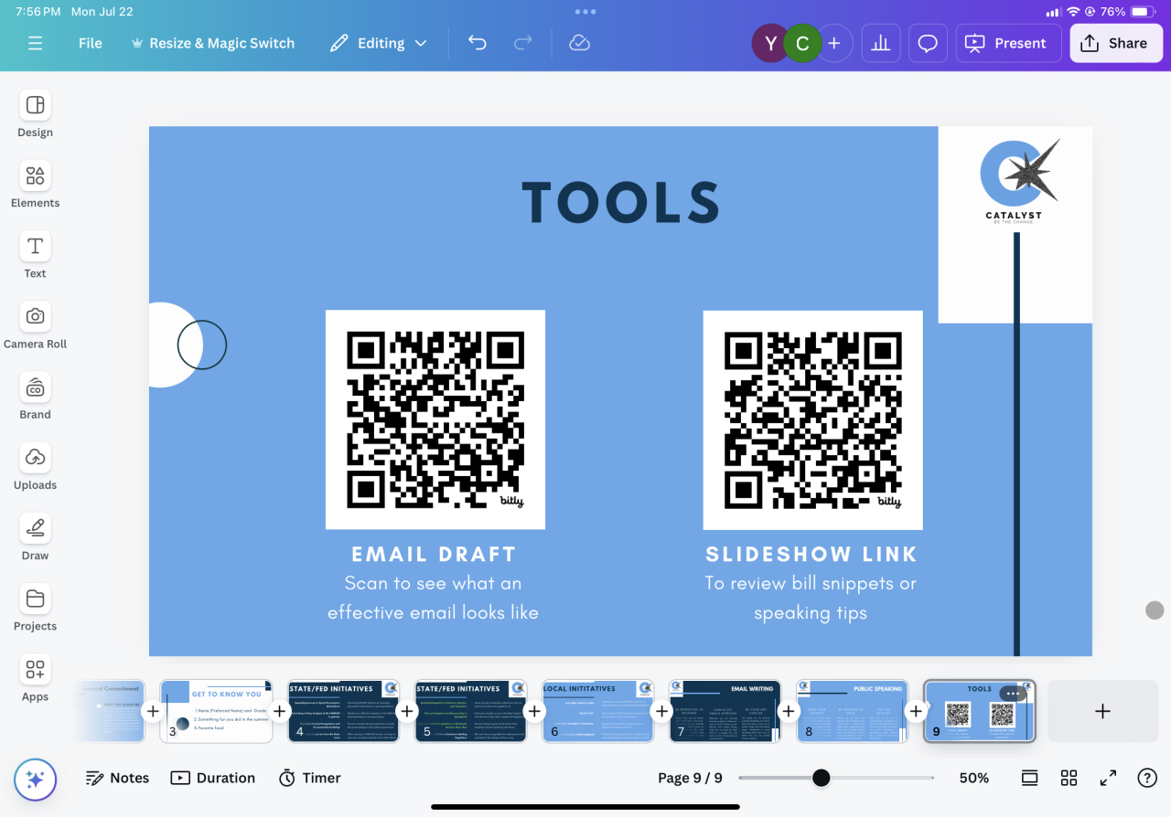The height and width of the screenshot is (817, 1171).
Task: Open the Y collaborator avatar
Action: pos(771,43)
